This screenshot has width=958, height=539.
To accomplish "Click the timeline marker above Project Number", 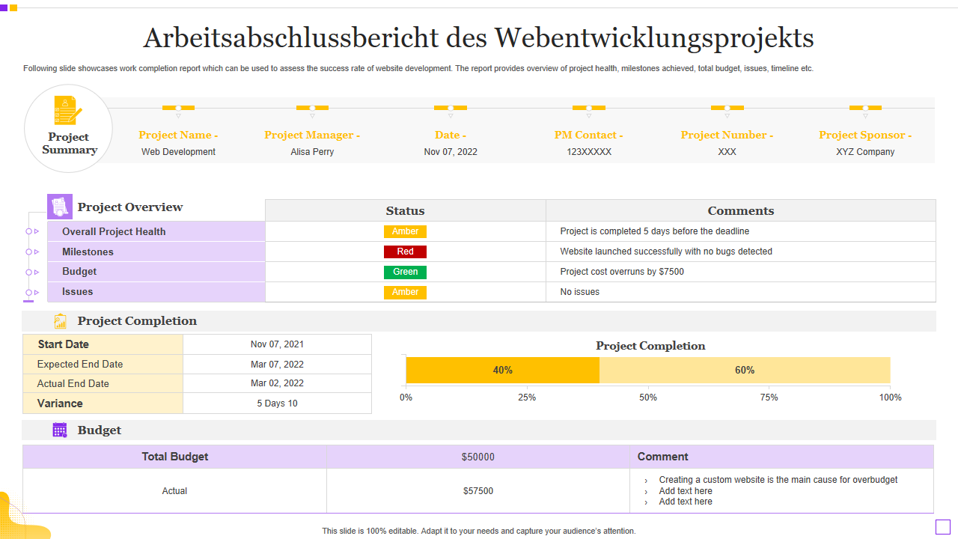I will (x=727, y=109).
